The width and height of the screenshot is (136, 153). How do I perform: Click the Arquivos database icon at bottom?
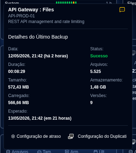click(x=8, y=152)
